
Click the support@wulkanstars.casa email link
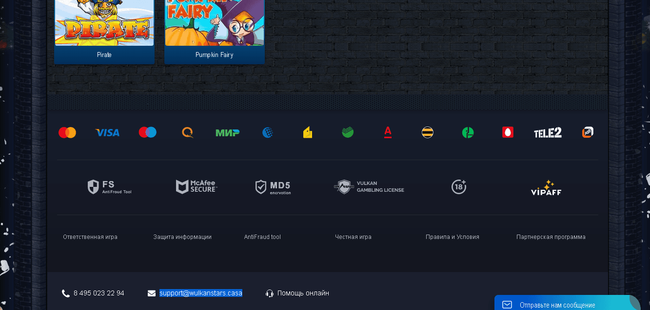coord(201,293)
